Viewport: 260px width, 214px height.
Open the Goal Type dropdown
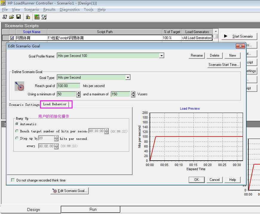[128, 77]
